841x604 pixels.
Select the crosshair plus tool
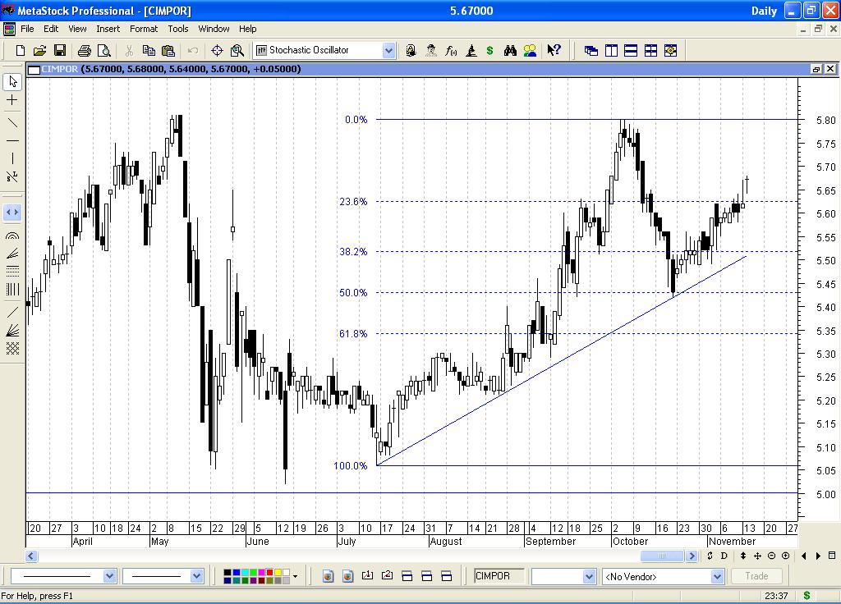(x=12, y=99)
